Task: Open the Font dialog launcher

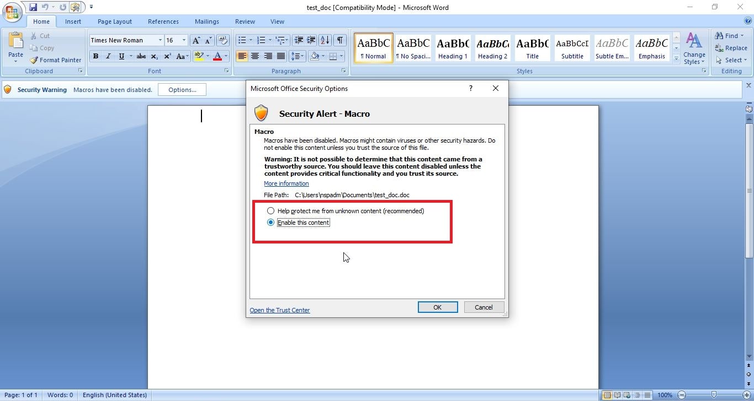Action: (x=227, y=71)
